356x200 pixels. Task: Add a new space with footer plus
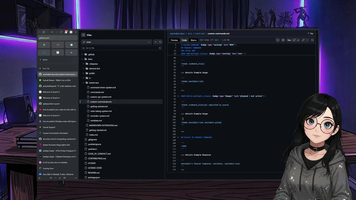76,178
